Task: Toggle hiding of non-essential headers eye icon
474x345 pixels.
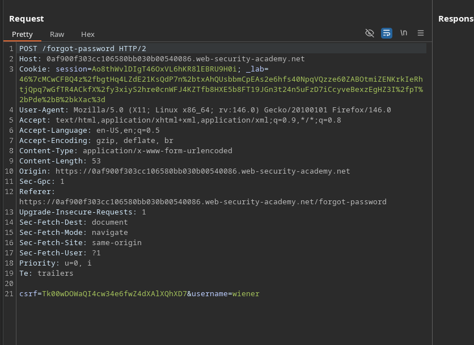Action: (x=370, y=33)
